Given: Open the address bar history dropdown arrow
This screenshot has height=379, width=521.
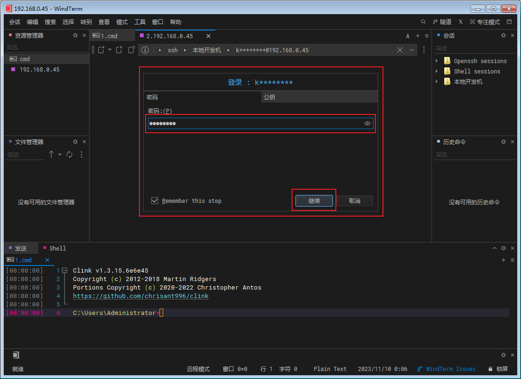Looking at the screenshot, I should tap(412, 50).
